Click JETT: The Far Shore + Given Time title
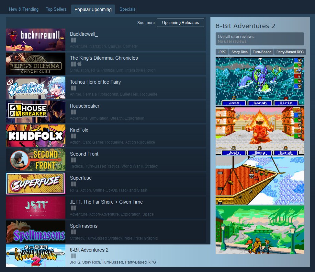The image size is (315, 272). click(106, 202)
